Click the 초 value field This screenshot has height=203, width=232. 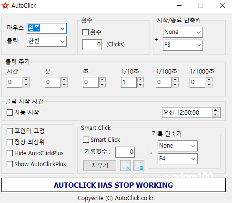91,82
